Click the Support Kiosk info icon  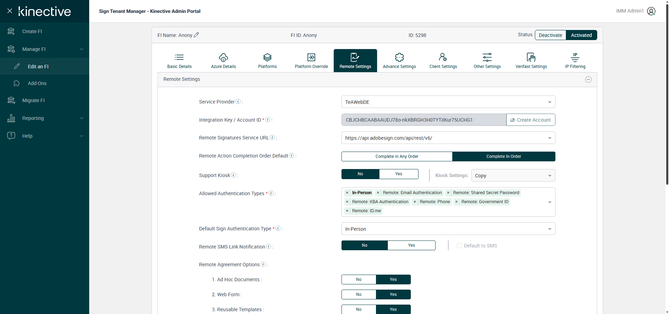pos(233,175)
